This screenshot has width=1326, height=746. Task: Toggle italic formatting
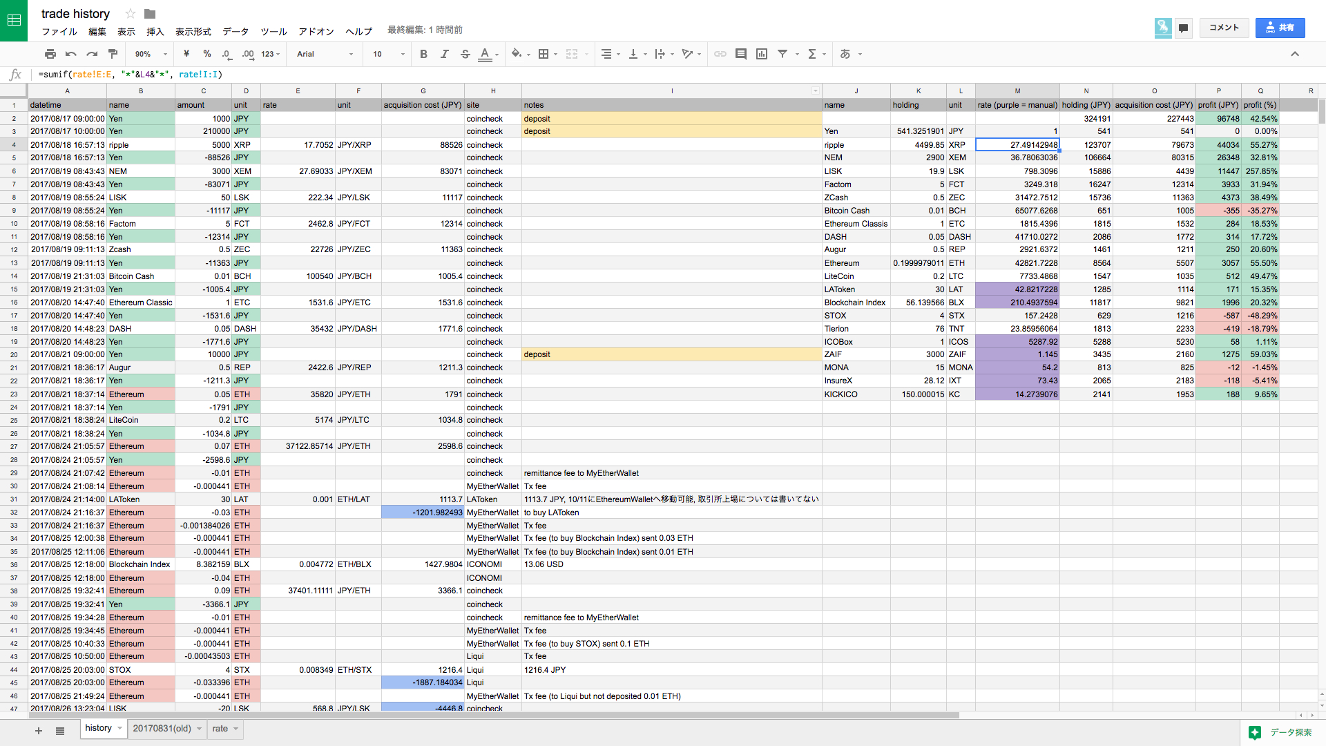[x=444, y=54]
